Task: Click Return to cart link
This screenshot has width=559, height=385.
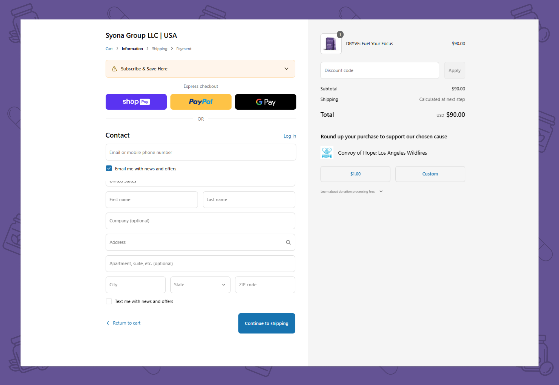Action: (127, 323)
